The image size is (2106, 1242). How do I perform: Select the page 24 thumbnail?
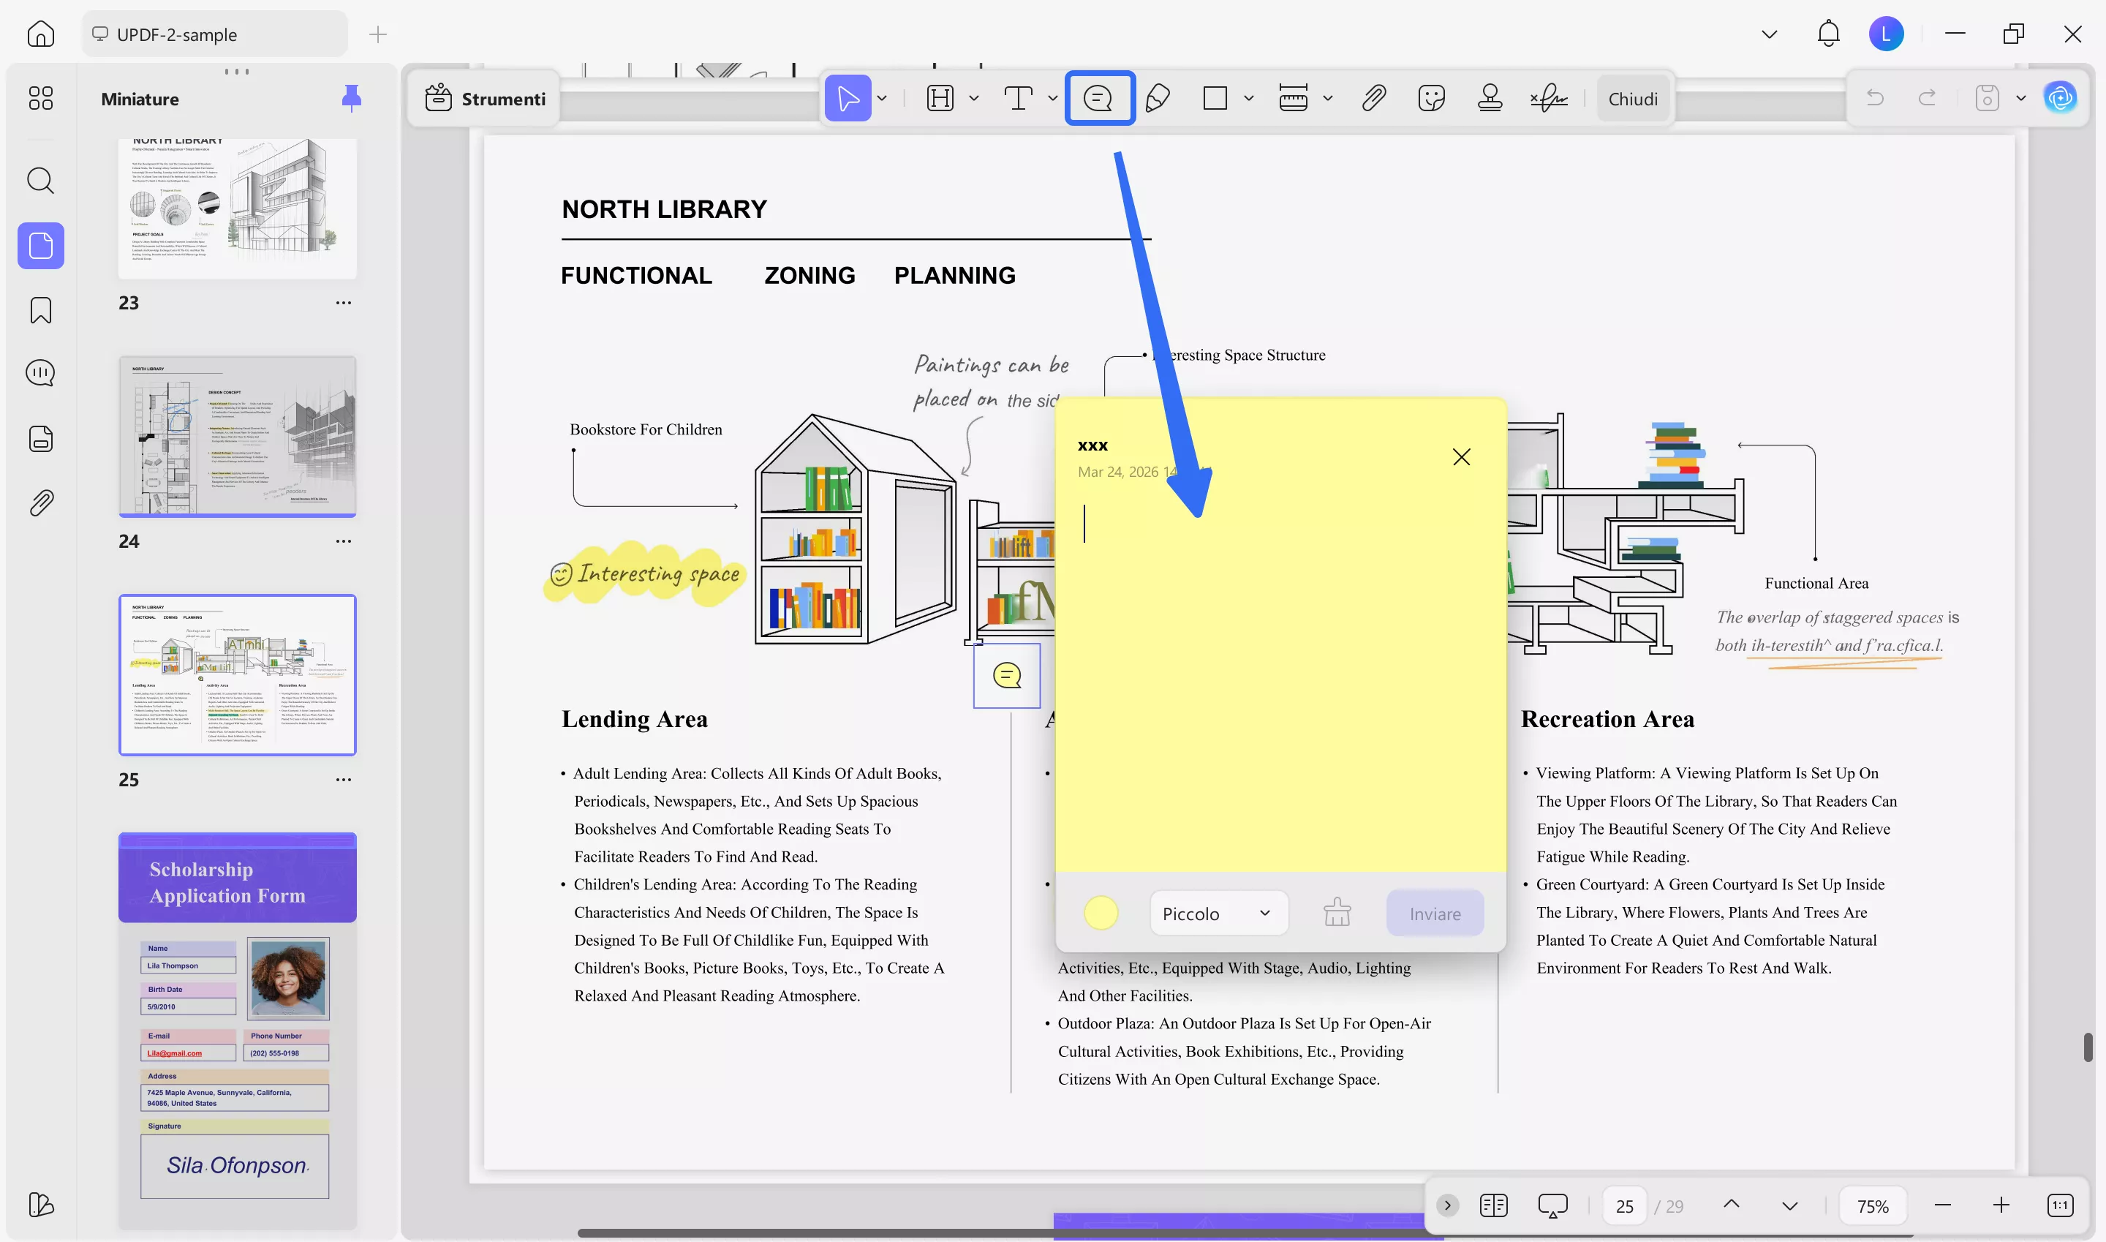pyautogui.click(x=238, y=436)
